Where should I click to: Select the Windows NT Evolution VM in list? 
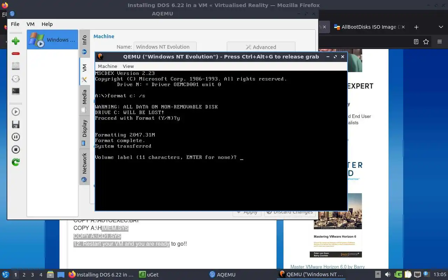click(52, 40)
